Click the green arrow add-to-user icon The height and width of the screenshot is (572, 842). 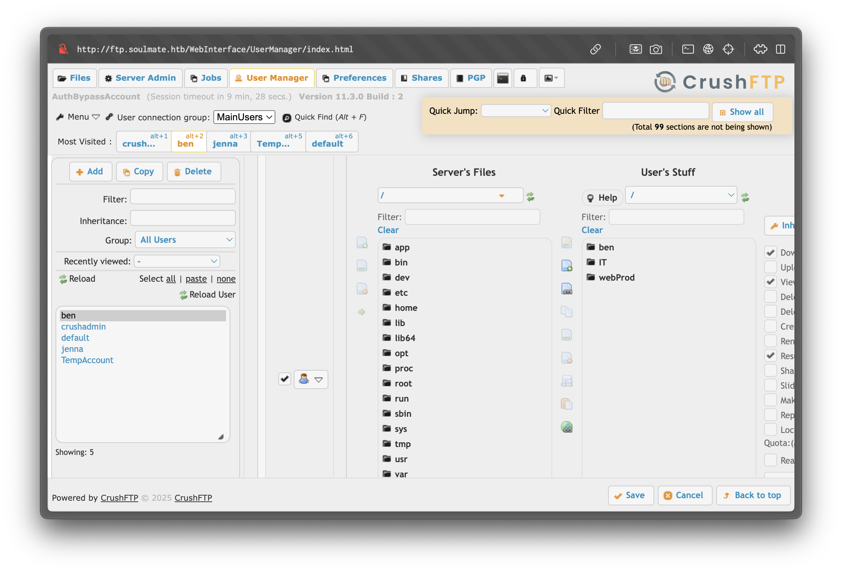362,312
